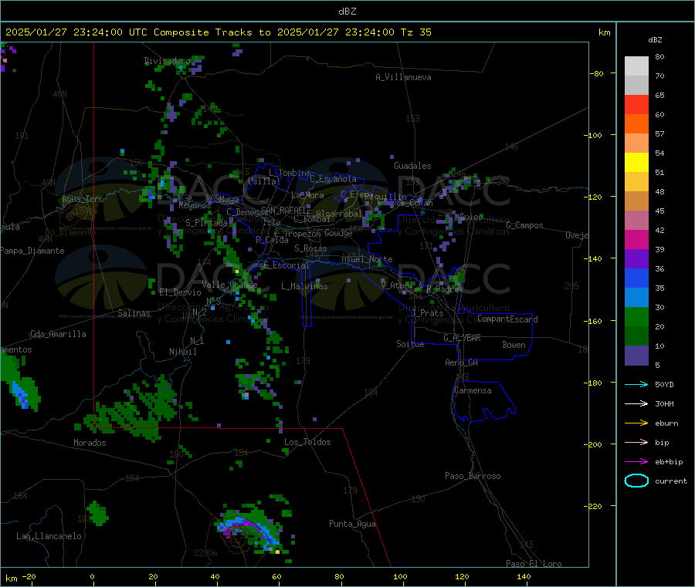Click the strong radar echo near Punta_Agua
The height and width of the screenshot is (587, 695).
[250, 531]
